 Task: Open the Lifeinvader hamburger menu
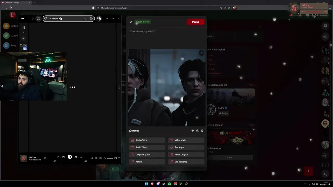pyautogui.click(x=5, y=15)
